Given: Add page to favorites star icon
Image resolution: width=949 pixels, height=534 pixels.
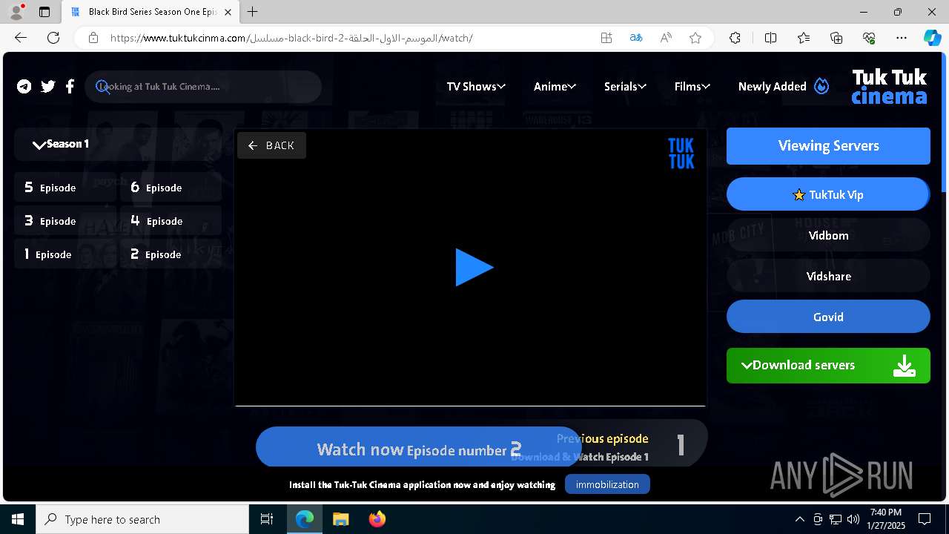Looking at the screenshot, I should pyautogui.click(x=695, y=38).
